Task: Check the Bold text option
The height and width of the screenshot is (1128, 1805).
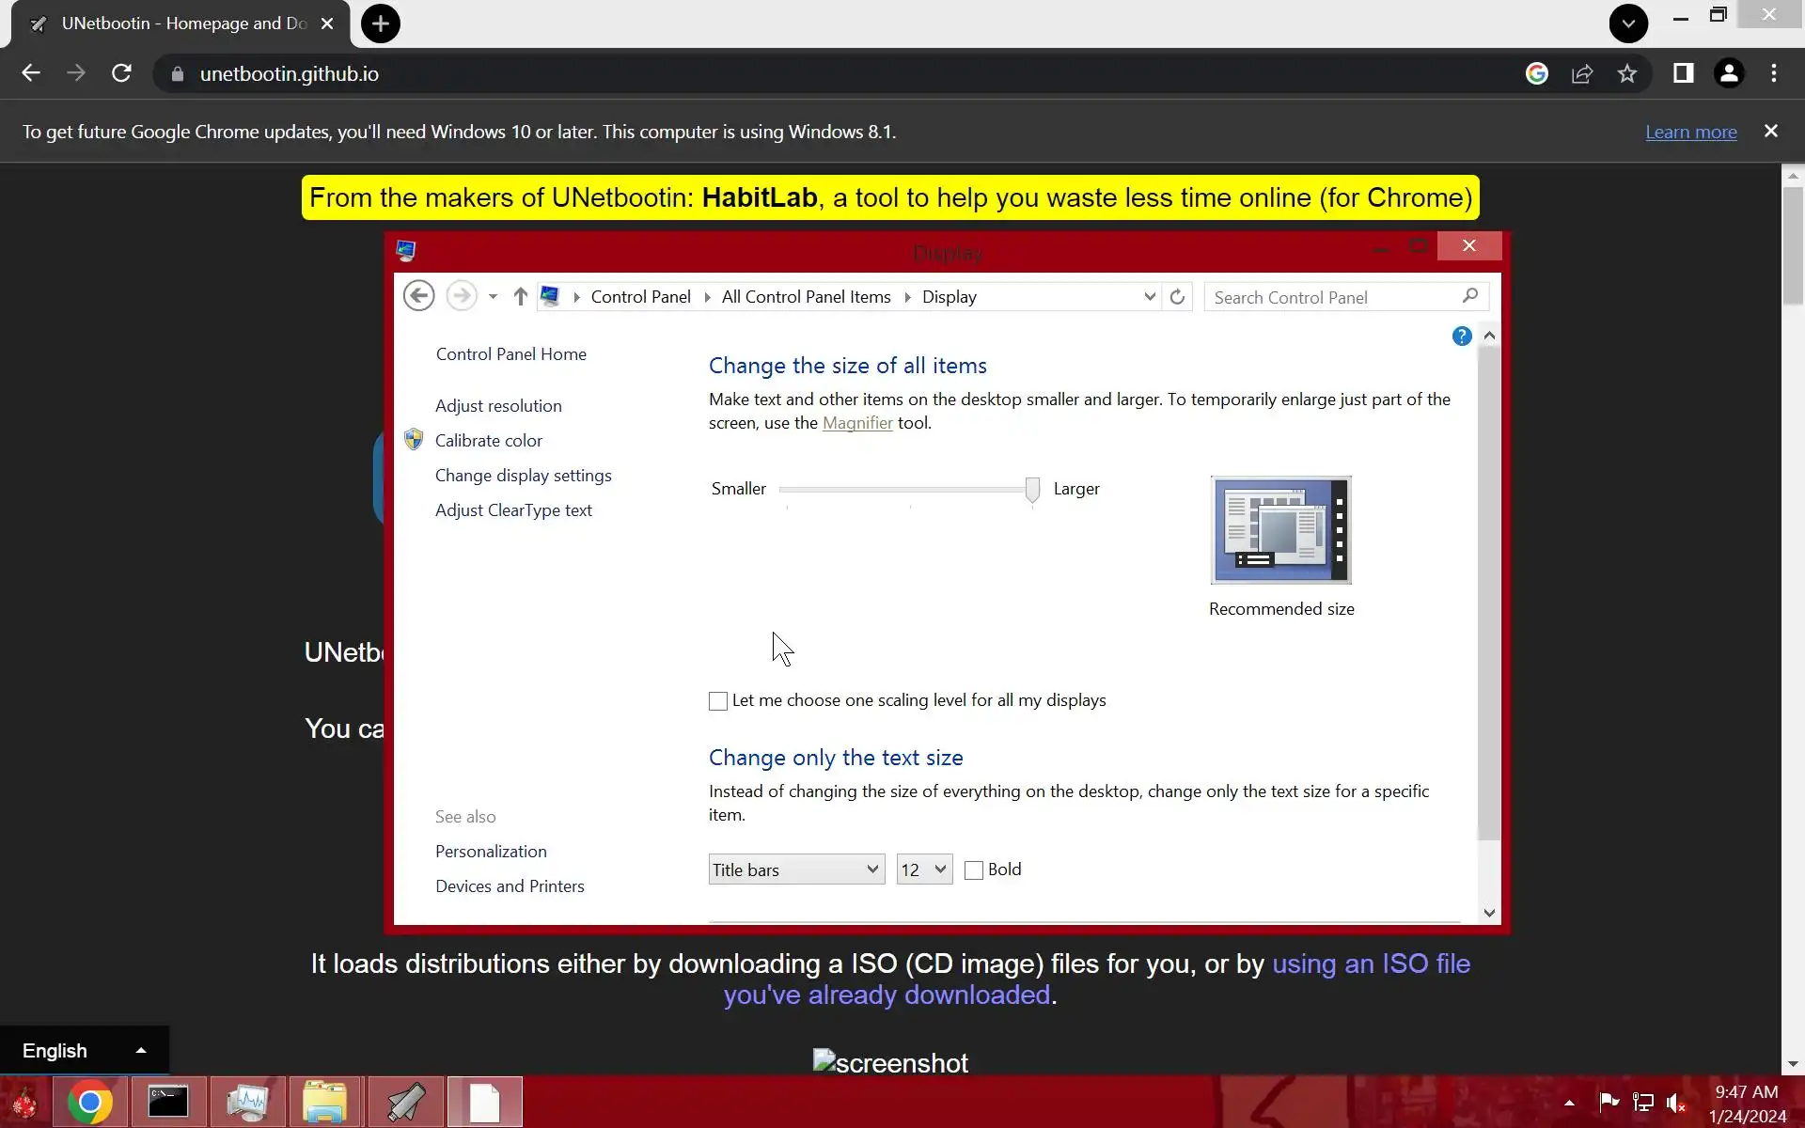Action: coord(974,870)
